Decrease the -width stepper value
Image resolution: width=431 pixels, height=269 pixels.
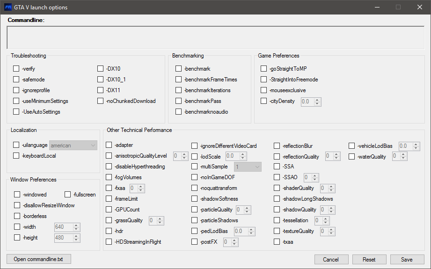[77, 229]
